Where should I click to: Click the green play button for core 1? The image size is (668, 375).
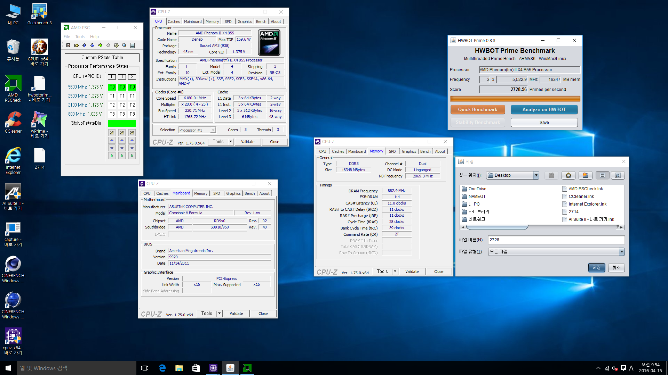tap(122, 156)
